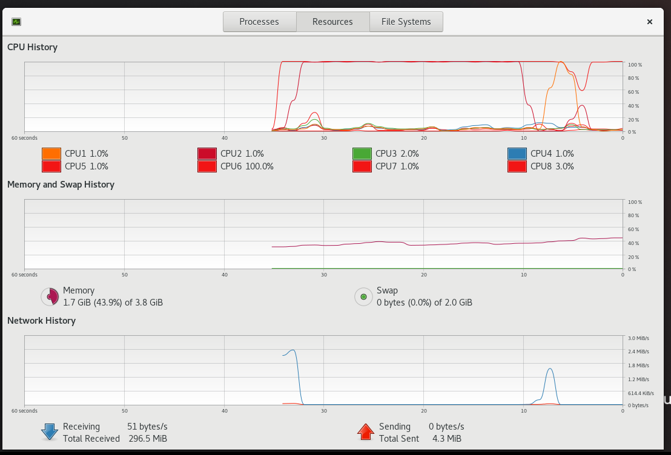Edit the CPU5 red color swatch

coord(51,166)
